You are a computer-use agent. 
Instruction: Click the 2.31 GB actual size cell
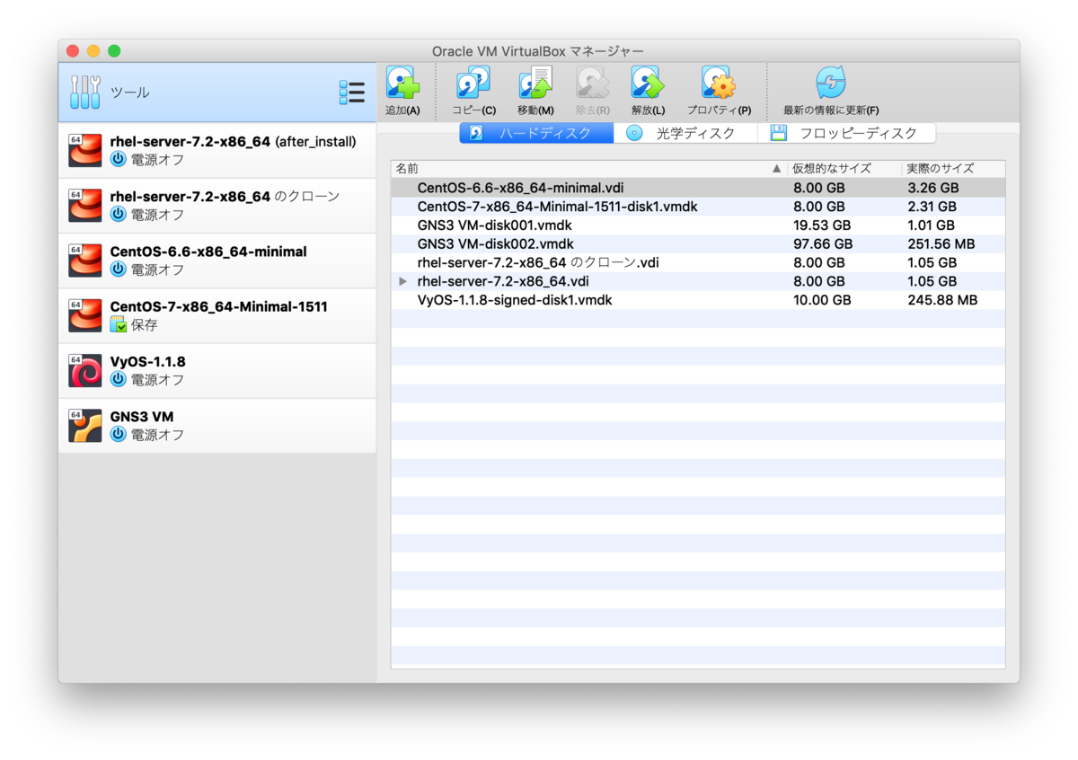[x=932, y=207]
